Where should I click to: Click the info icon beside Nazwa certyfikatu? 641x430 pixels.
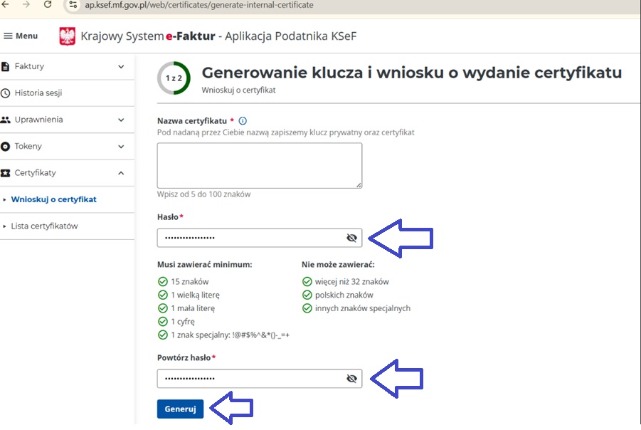243,121
